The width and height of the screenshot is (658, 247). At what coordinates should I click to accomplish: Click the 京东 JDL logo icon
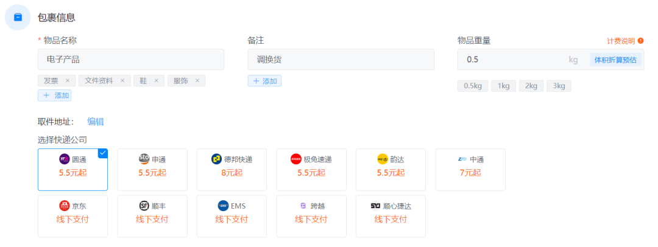point(64,206)
